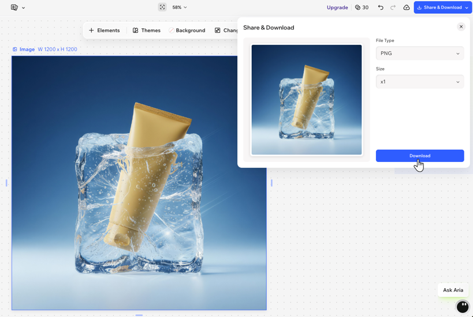Click the Upgrade link
The width and height of the screenshot is (473, 317).
pos(337,7)
